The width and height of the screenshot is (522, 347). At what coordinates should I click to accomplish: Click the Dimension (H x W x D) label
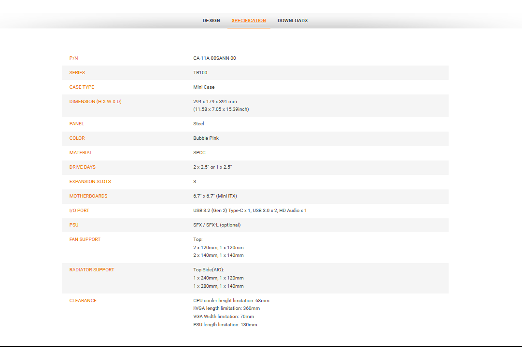[95, 102]
